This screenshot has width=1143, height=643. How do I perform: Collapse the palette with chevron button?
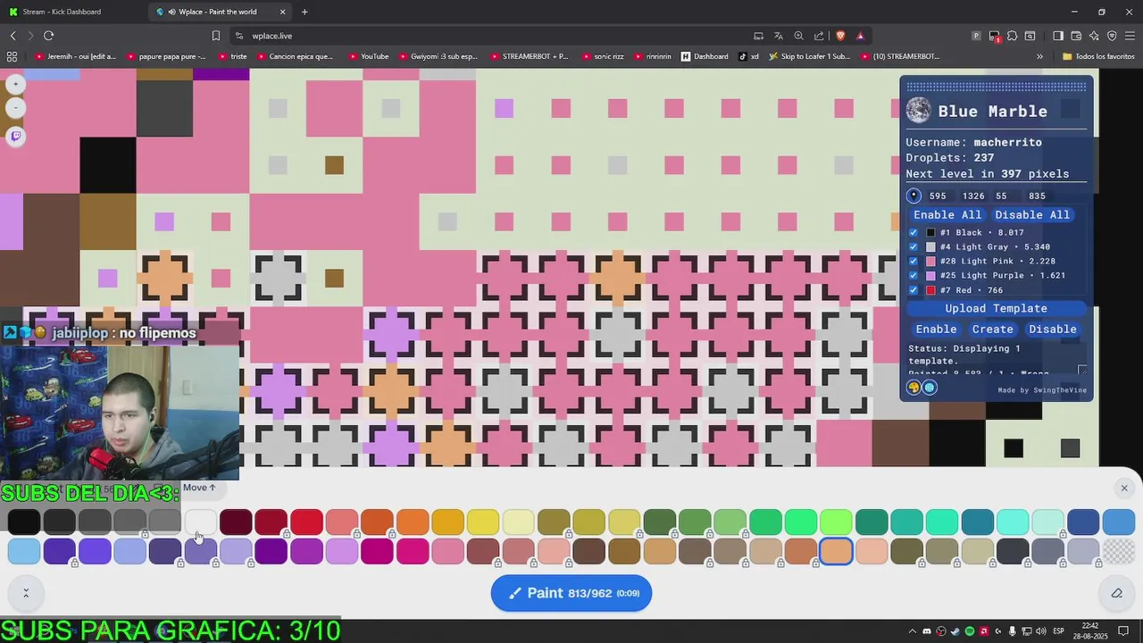coord(26,593)
